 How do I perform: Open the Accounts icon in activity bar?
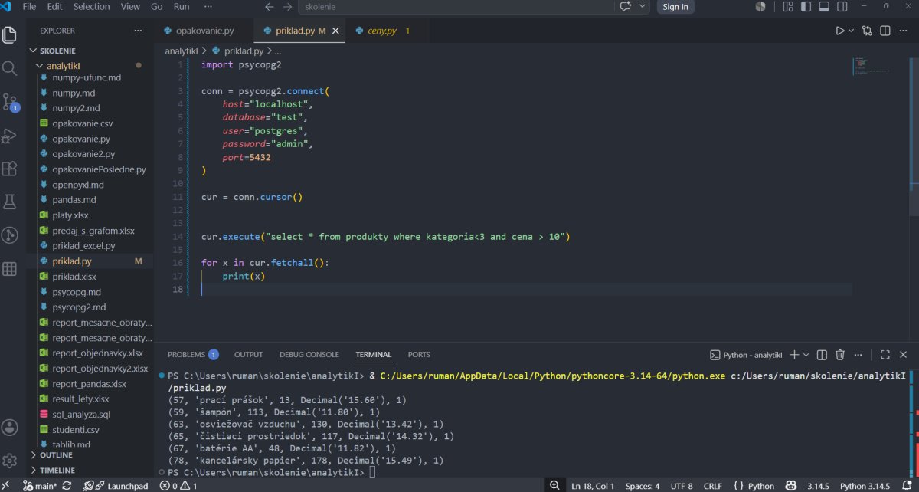(x=10, y=428)
